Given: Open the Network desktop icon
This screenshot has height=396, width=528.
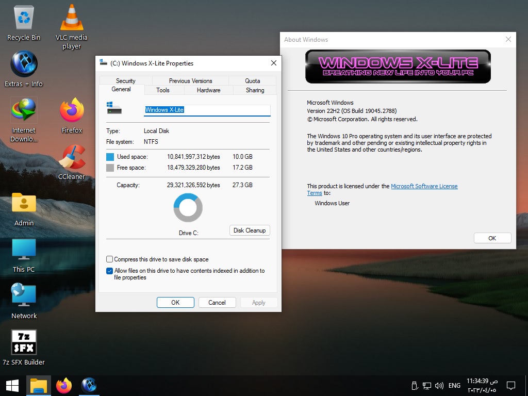Looking at the screenshot, I should click(24, 301).
